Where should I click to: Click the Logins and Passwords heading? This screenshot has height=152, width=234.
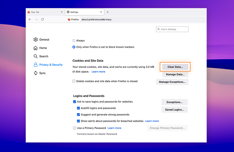coord(89,96)
